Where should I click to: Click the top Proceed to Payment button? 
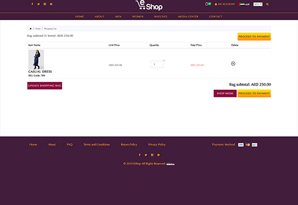[x=254, y=36]
